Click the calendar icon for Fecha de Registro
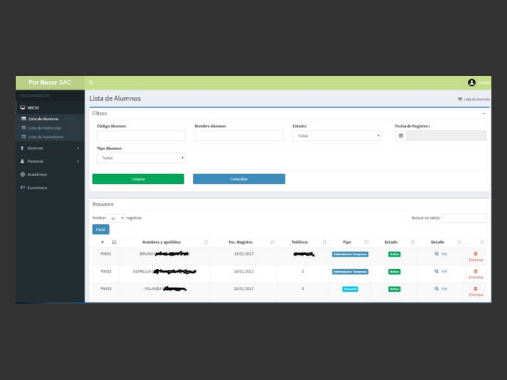Image resolution: width=507 pixels, height=380 pixels. coord(401,136)
